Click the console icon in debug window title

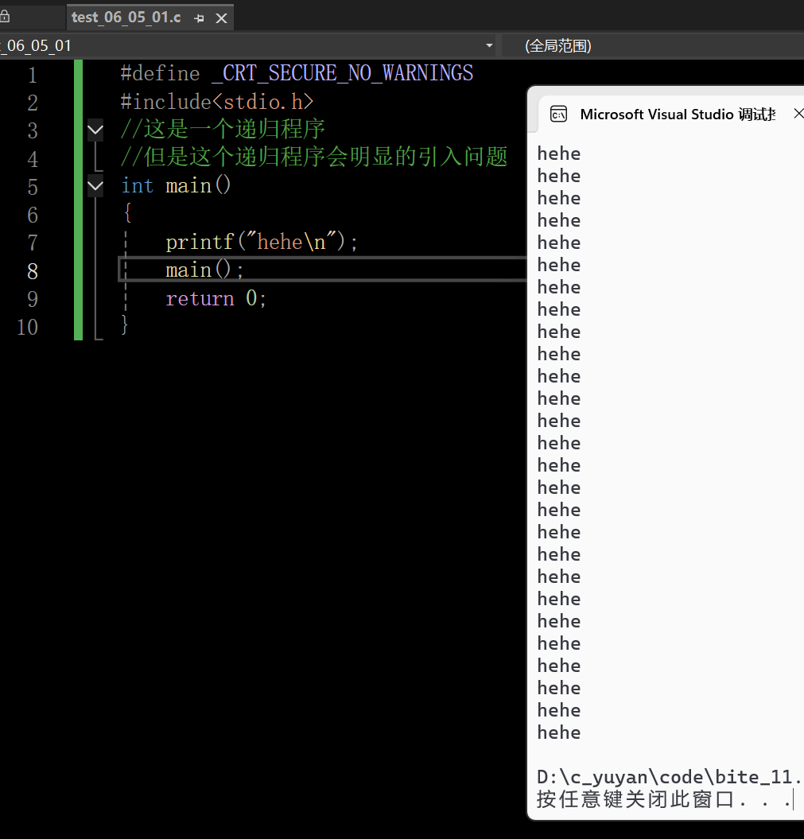558,114
